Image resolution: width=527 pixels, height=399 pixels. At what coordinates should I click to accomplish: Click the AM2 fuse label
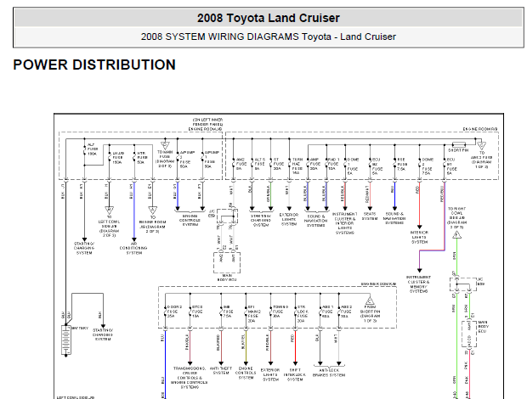point(241,164)
